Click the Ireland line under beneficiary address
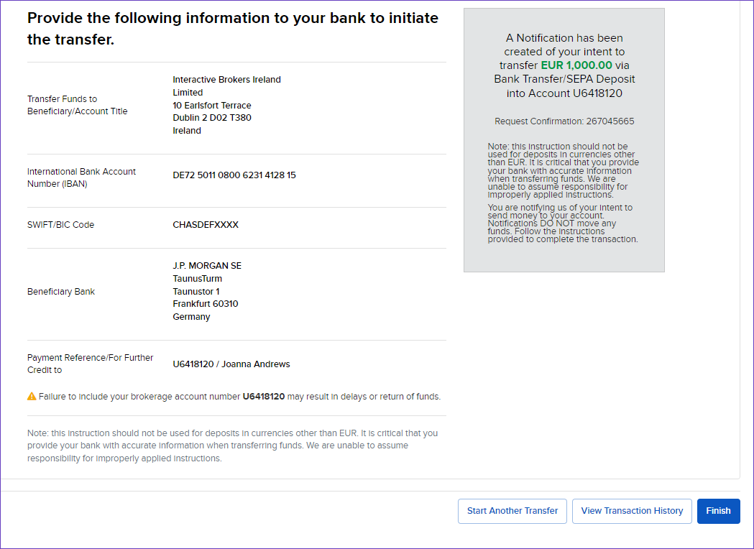This screenshot has height=549, width=754. (x=187, y=131)
